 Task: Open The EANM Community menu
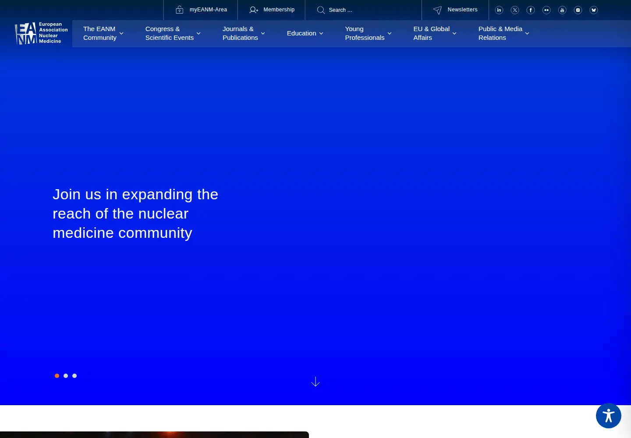coord(100,33)
